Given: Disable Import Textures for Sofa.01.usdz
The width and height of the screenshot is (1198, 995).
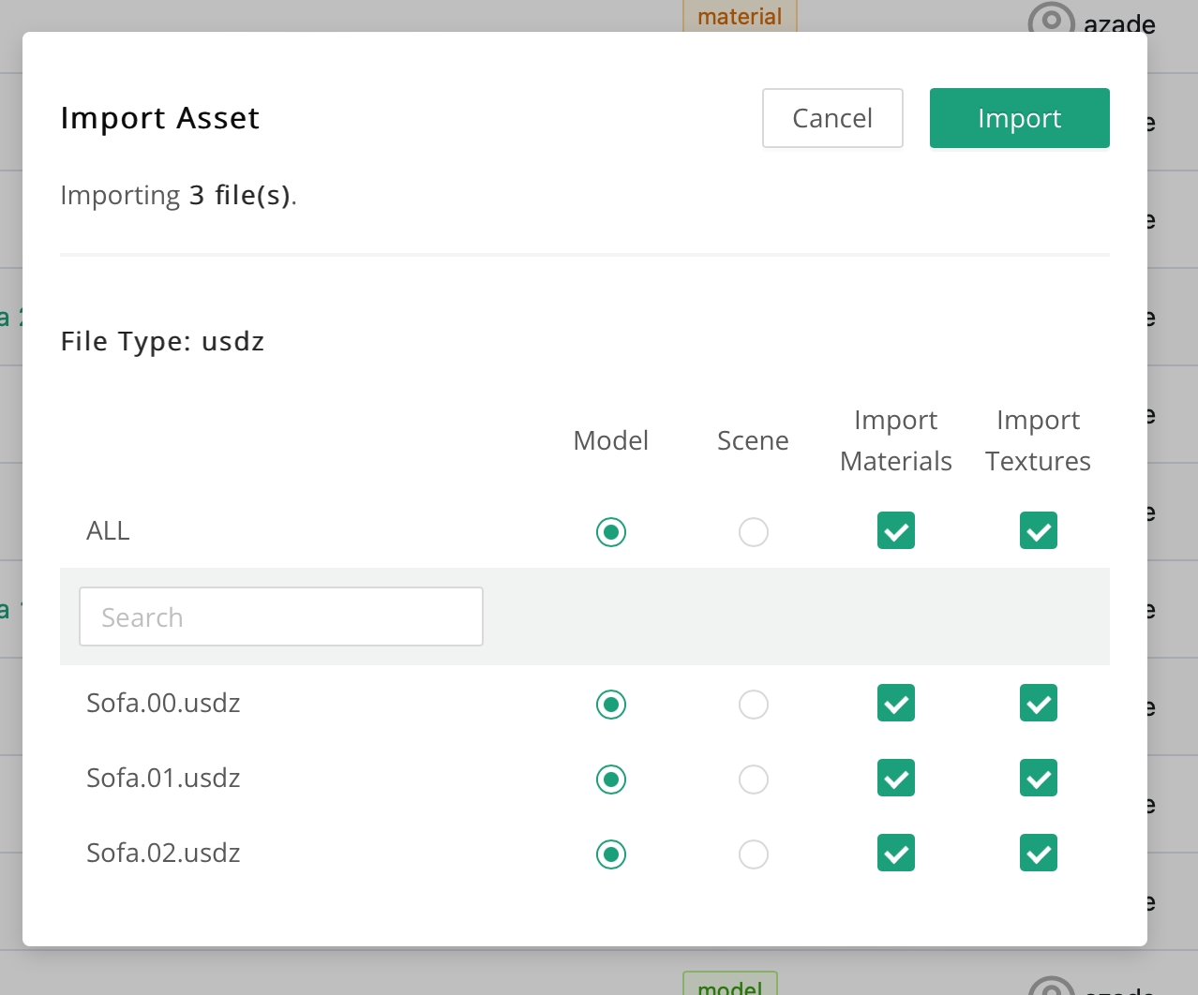Looking at the screenshot, I should (1039, 779).
